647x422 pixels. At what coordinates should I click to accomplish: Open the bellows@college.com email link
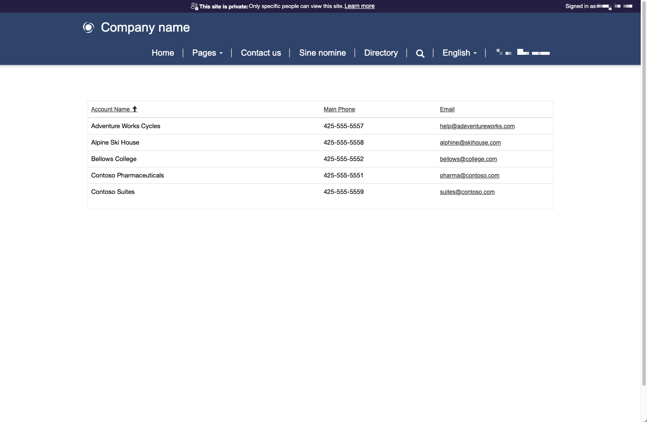click(x=468, y=159)
